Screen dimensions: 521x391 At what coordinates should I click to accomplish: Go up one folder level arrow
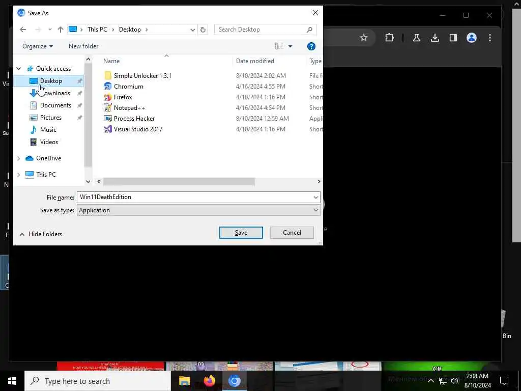[x=60, y=30]
